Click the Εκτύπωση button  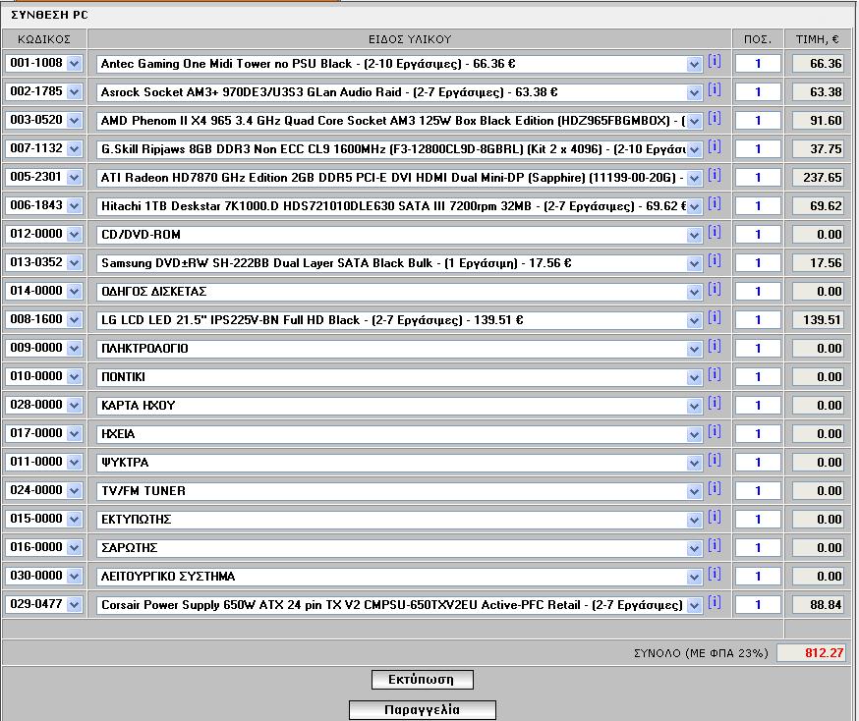point(422,680)
